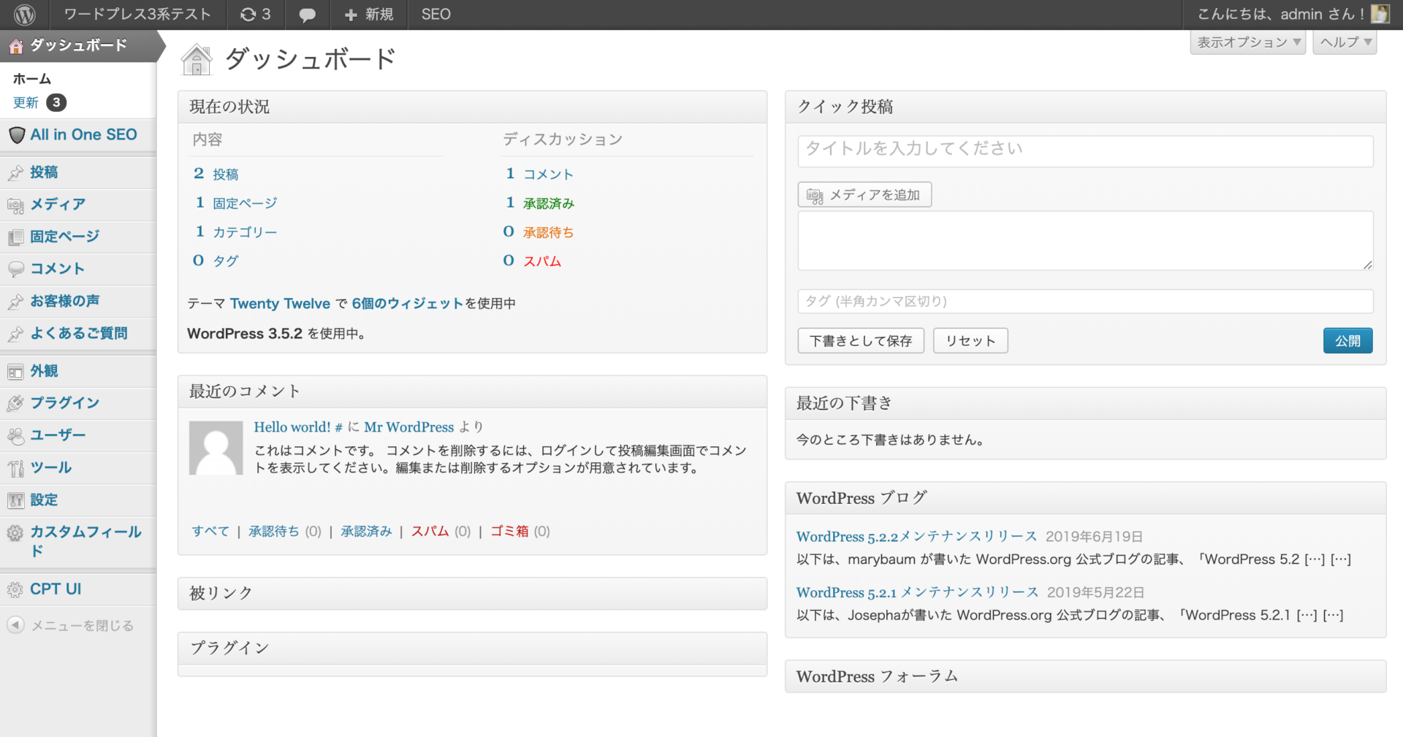Open the 1 固定ページ link

[236, 203]
